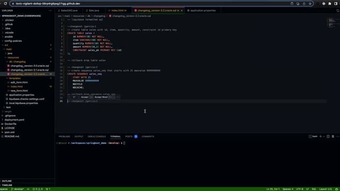The image size is (340, 191).
Task: Open liquibase.checks-settings.conf file
Action: [x=27, y=99]
